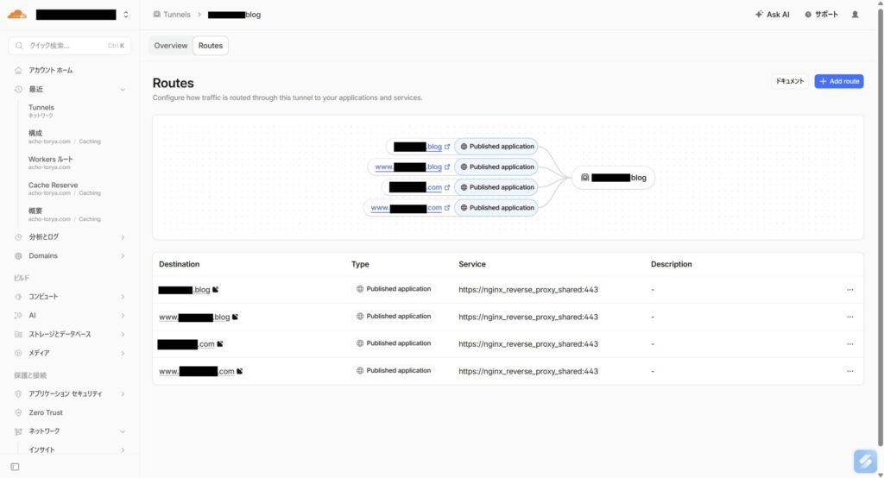Open external icon for first table .blog row
Image resolution: width=884 pixels, height=478 pixels.
tap(215, 290)
